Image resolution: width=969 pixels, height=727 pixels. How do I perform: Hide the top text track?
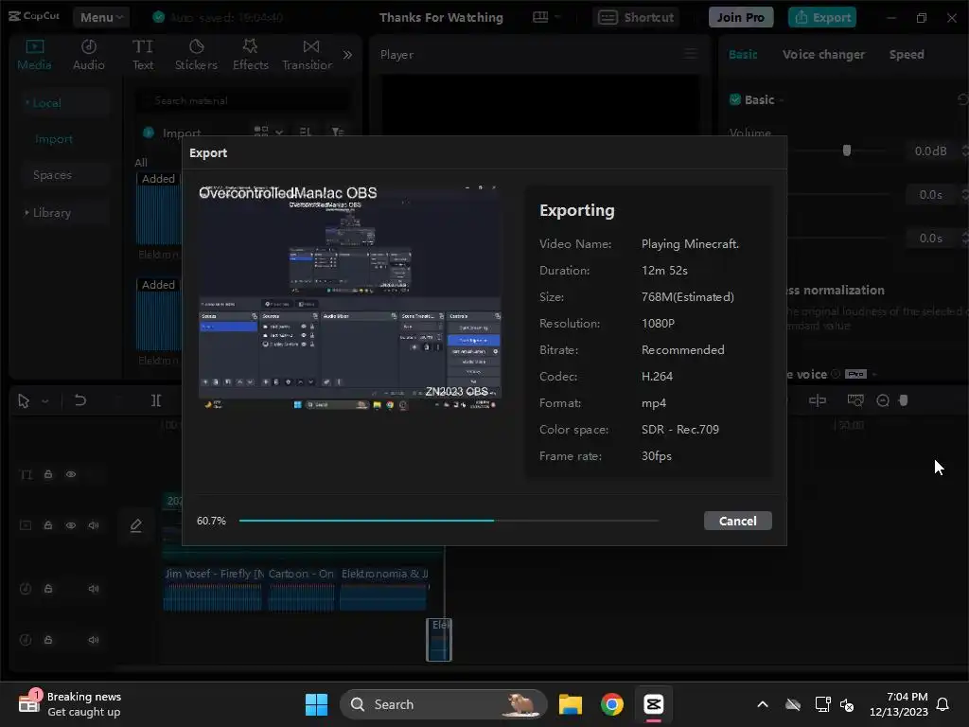[x=71, y=474]
